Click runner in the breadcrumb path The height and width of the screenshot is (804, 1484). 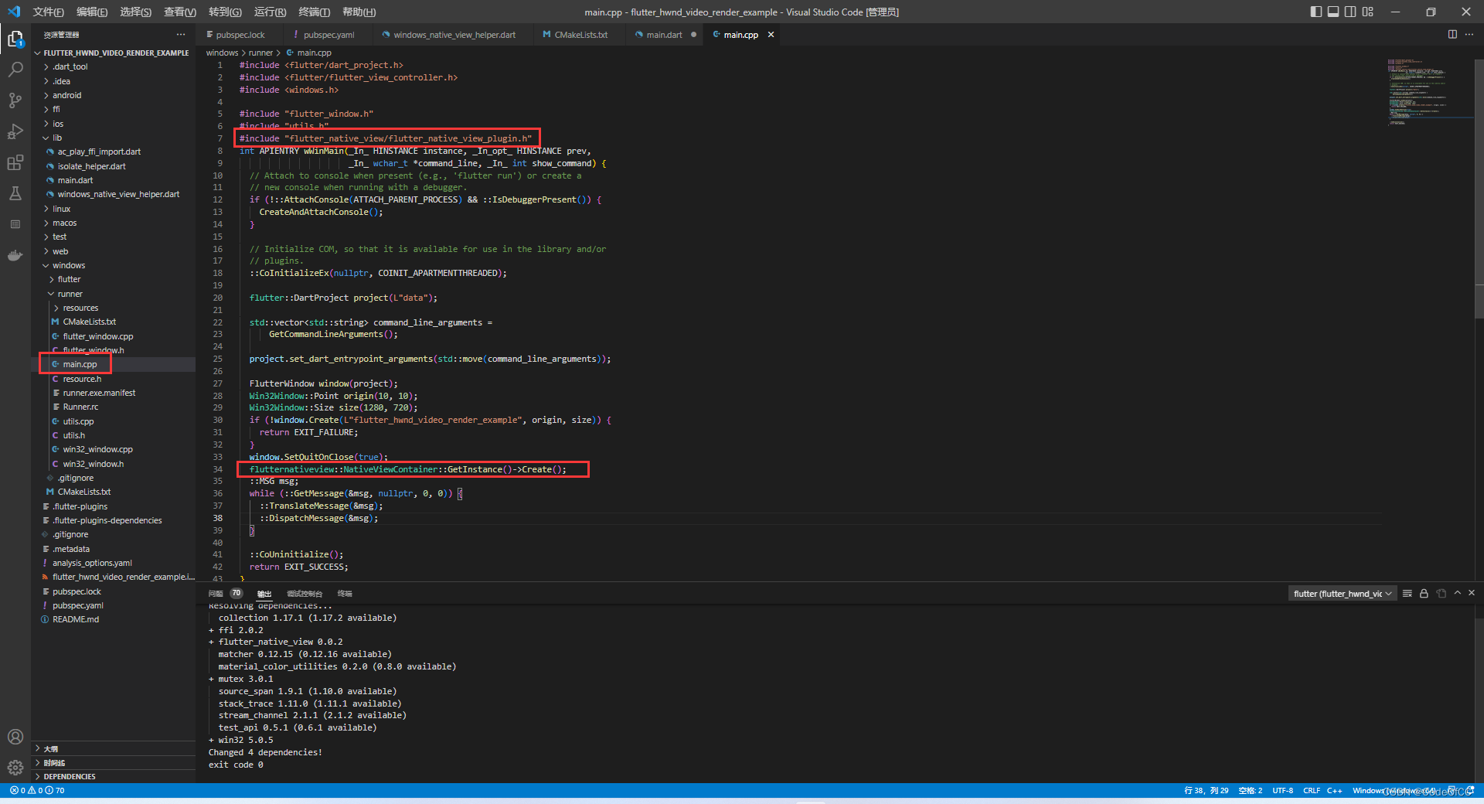coord(260,53)
